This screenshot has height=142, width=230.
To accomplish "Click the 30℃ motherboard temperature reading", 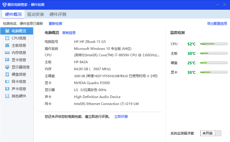I will (191, 53).
